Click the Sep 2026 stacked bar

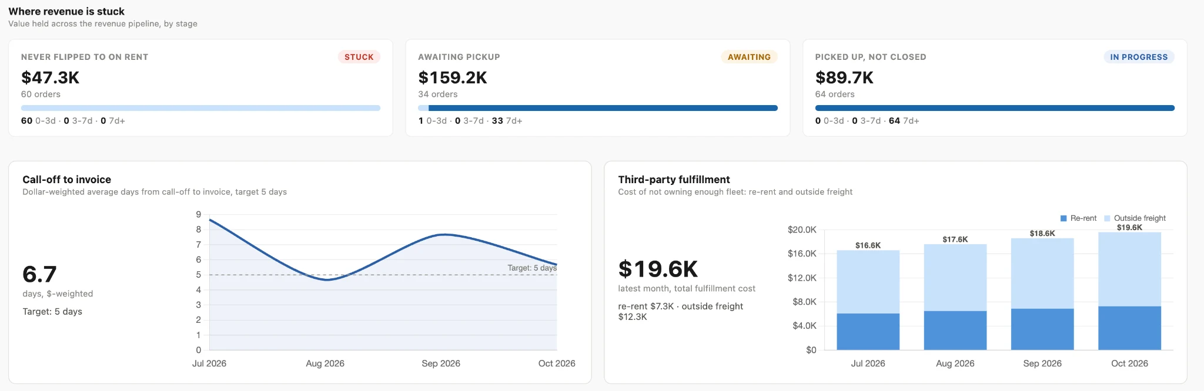pyautogui.click(x=1042, y=294)
